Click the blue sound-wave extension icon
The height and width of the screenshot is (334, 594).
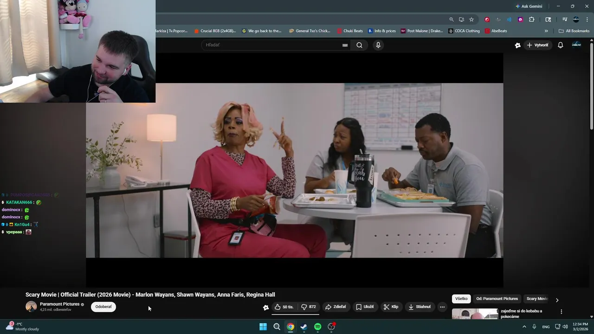(x=509, y=19)
